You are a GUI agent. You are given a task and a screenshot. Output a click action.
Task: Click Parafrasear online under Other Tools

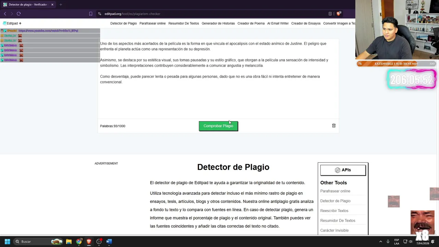pyautogui.click(x=335, y=191)
